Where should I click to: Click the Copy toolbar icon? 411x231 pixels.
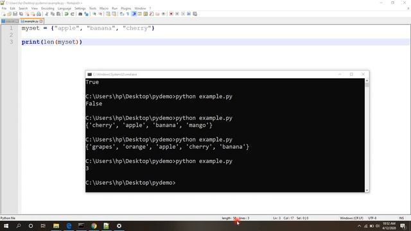(x=53, y=14)
